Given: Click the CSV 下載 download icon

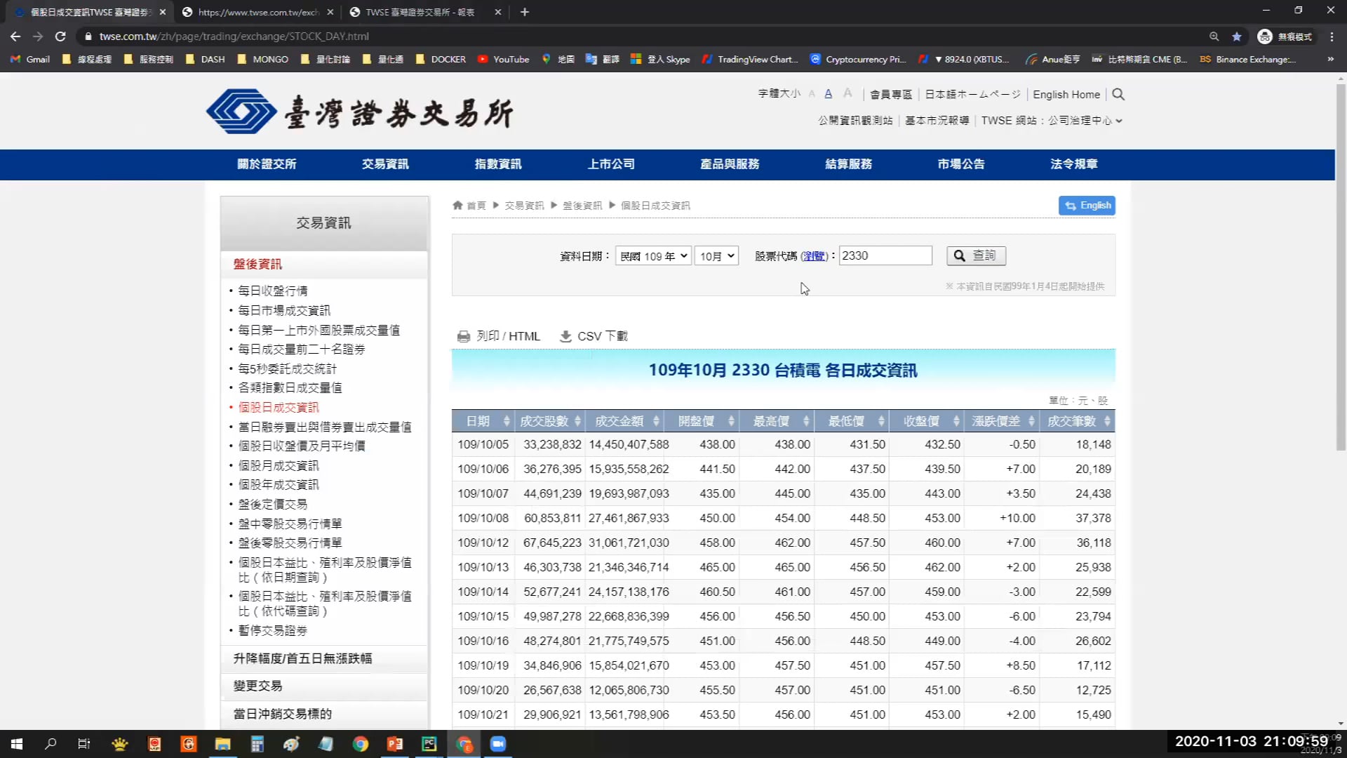Looking at the screenshot, I should pyautogui.click(x=565, y=336).
